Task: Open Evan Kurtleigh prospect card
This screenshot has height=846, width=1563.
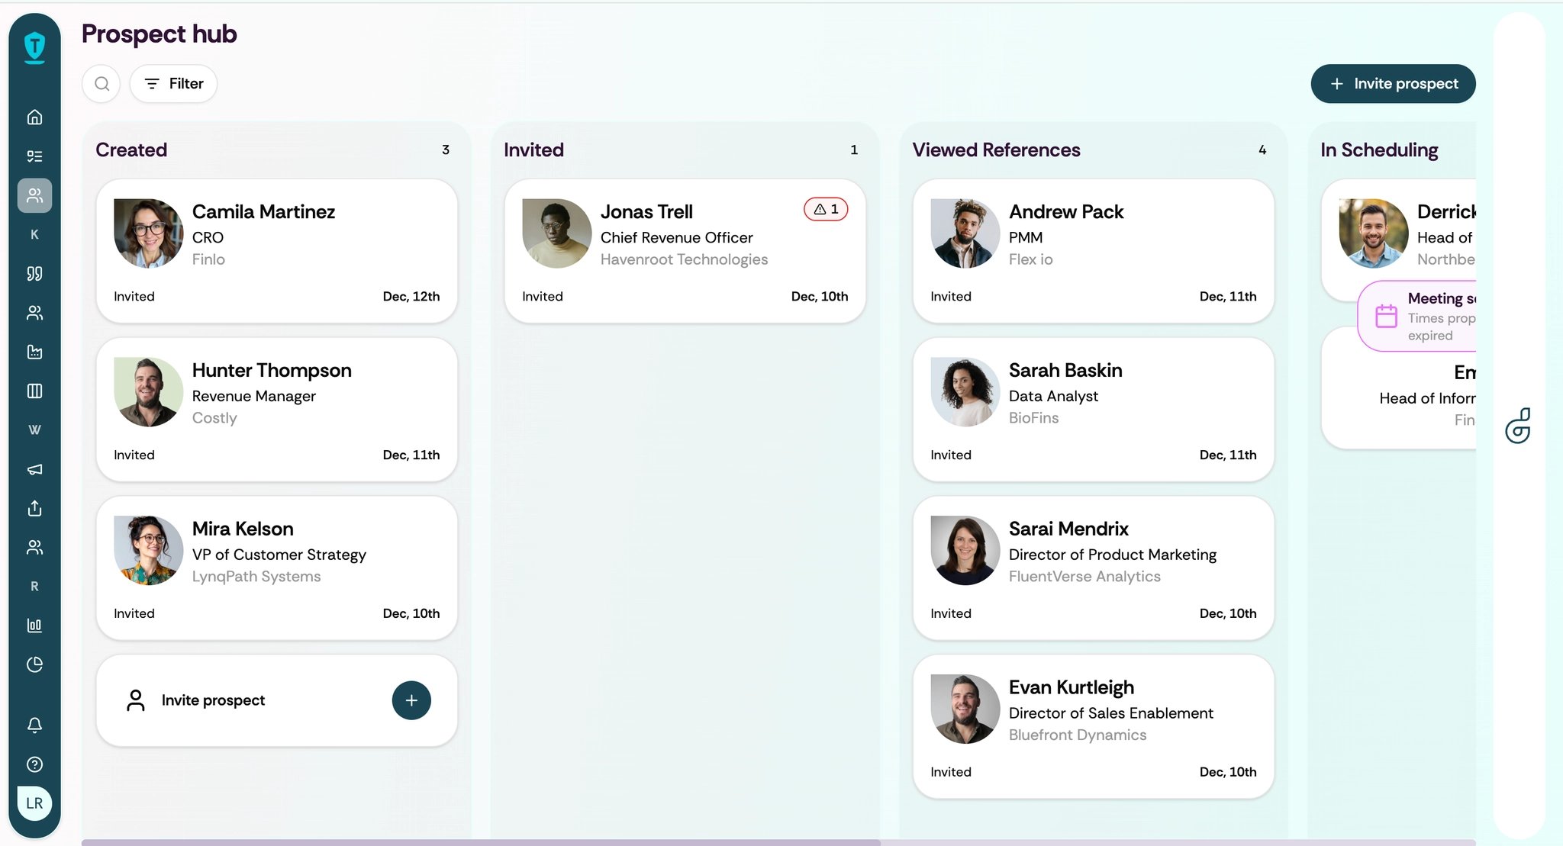Action: coord(1094,727)
